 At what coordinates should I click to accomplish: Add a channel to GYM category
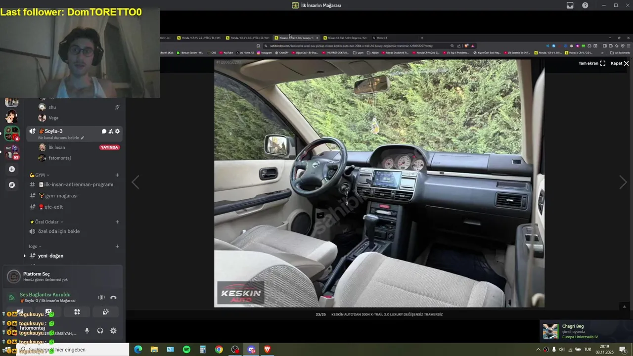point(117,175)
